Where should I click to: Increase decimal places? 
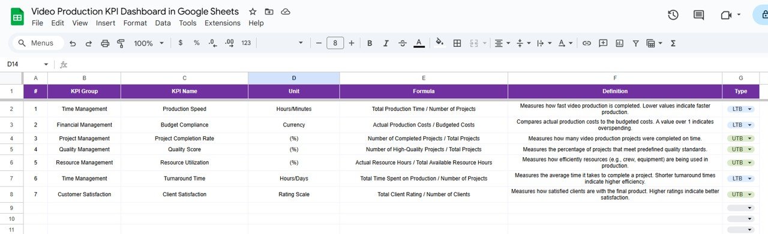(229, 43)
